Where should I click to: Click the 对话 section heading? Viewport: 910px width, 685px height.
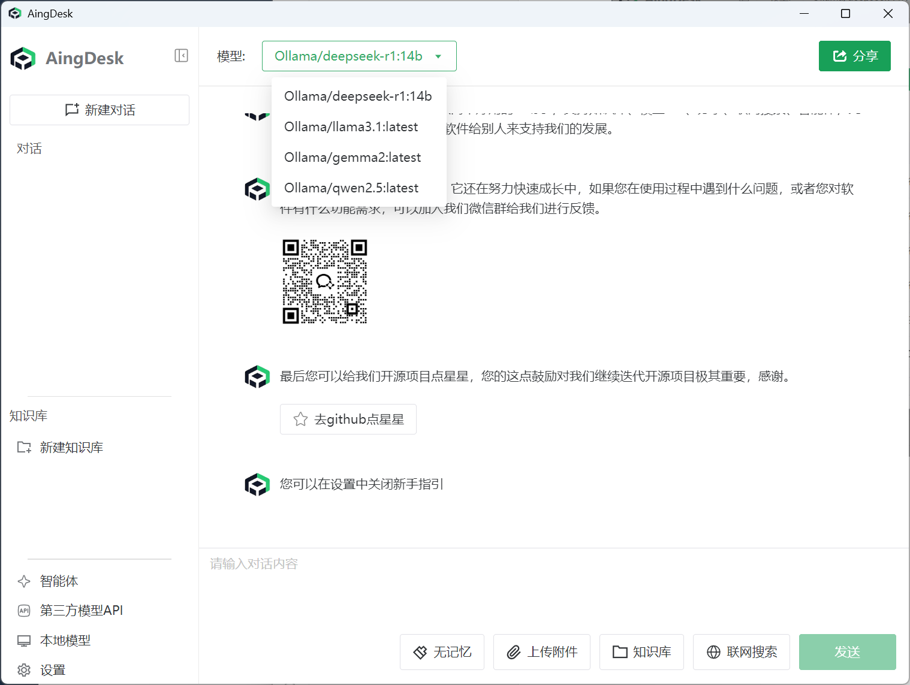(x=29, y=149)
